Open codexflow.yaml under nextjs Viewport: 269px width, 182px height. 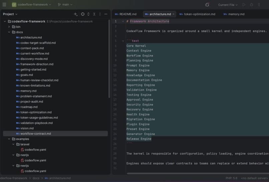(x=33, y=171)
